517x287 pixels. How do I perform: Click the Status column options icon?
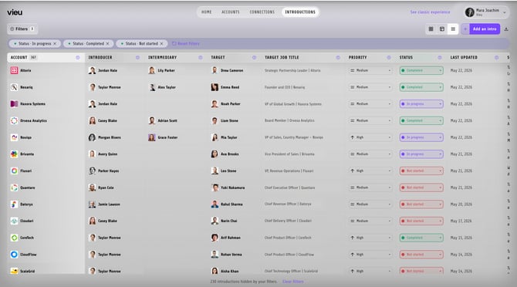pos(440,57)
